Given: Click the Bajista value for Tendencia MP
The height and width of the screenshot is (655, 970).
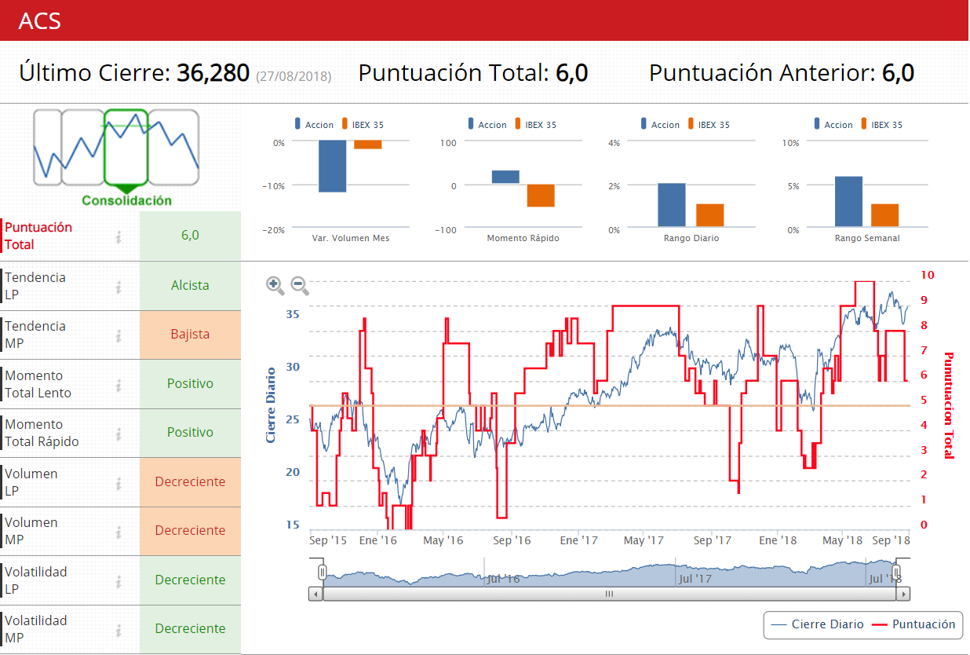Looking at the screenshot, I should click(190, 335).
